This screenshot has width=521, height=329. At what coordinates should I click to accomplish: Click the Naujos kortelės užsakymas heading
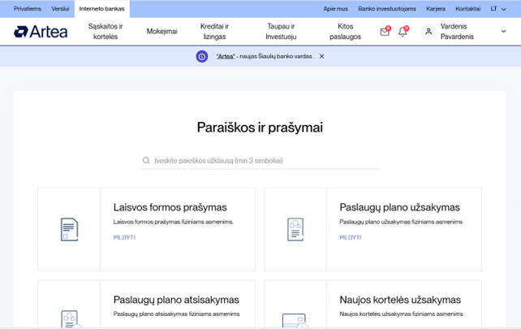pyautogui.click(x=400, y=300)
